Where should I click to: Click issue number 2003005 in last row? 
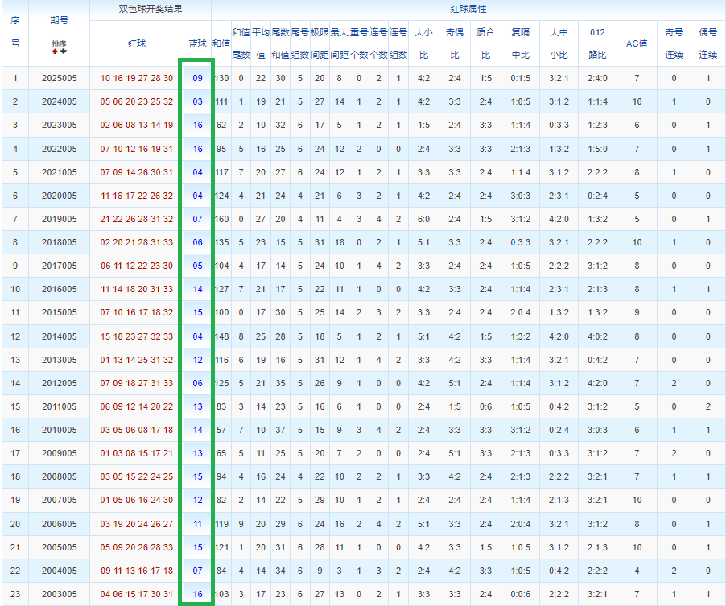pos(59,593)
